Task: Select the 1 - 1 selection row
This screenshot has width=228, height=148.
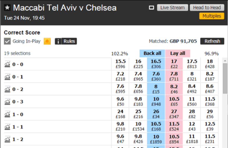Action: click(58, 127)
